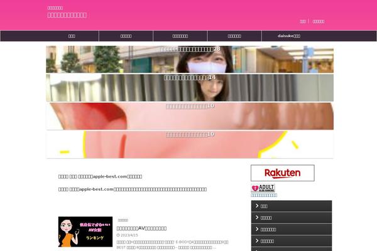
Task: Open the daisuke item in the navigation bar
Action: [289, 36]
